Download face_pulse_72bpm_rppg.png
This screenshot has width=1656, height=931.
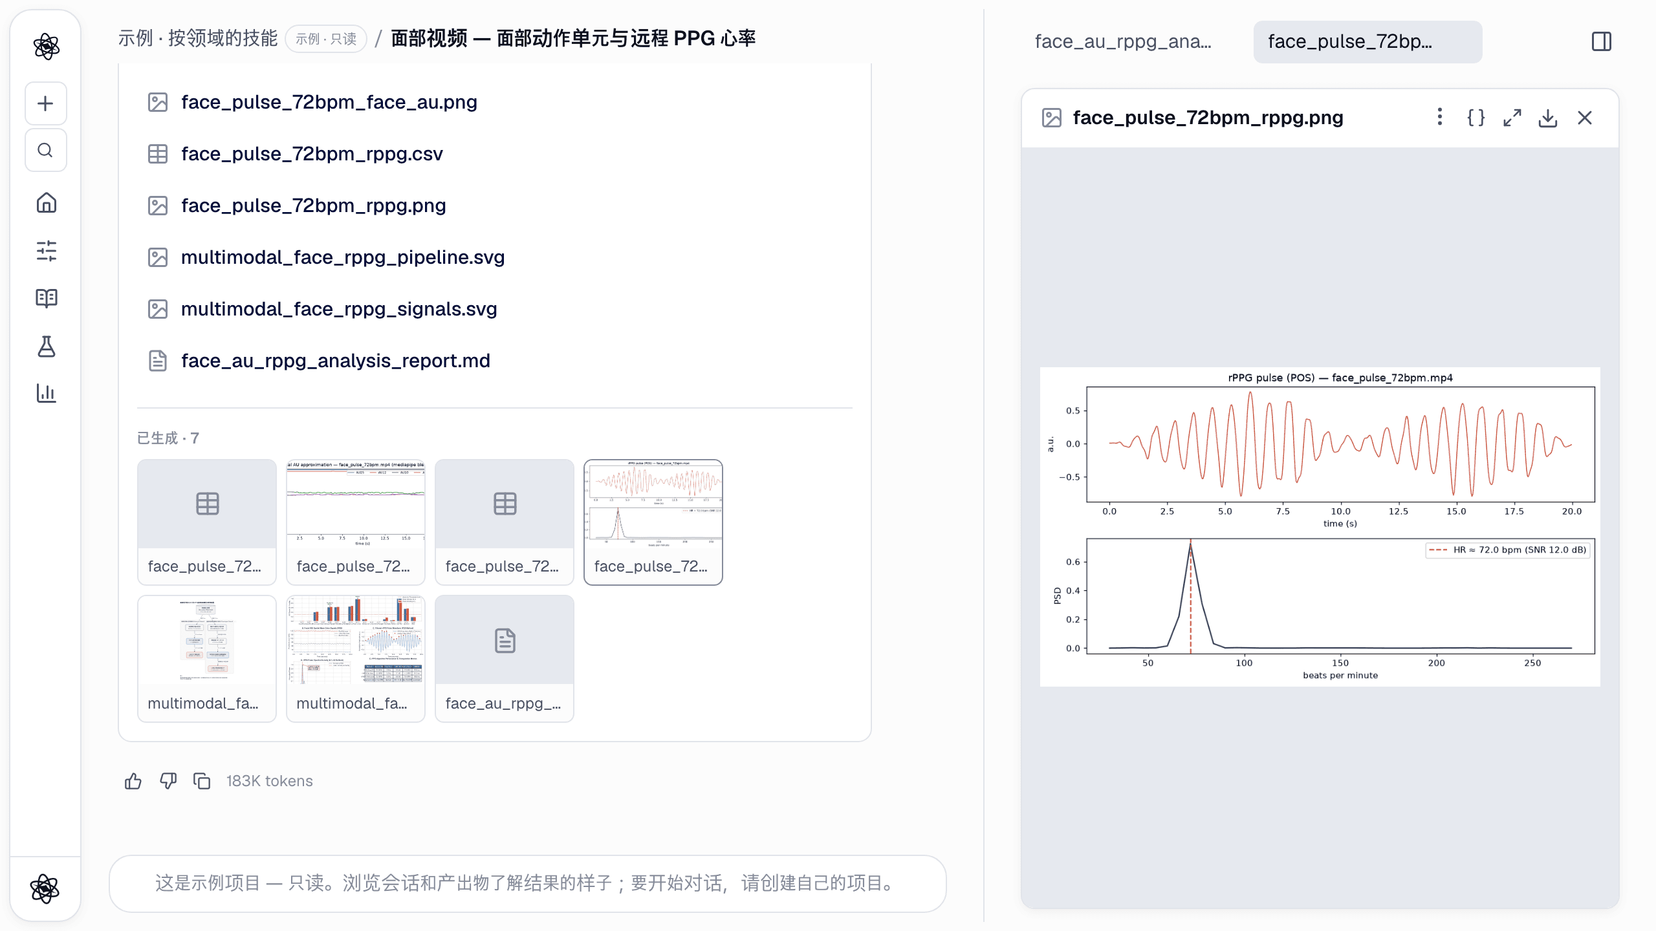(1548, 118)
